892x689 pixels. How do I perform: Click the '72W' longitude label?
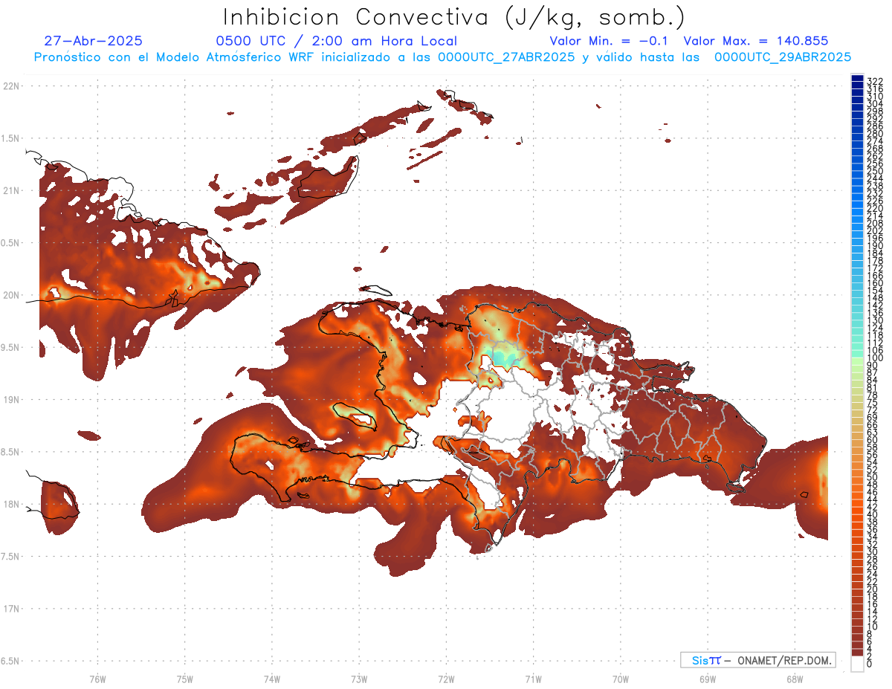tap(446, 679)
